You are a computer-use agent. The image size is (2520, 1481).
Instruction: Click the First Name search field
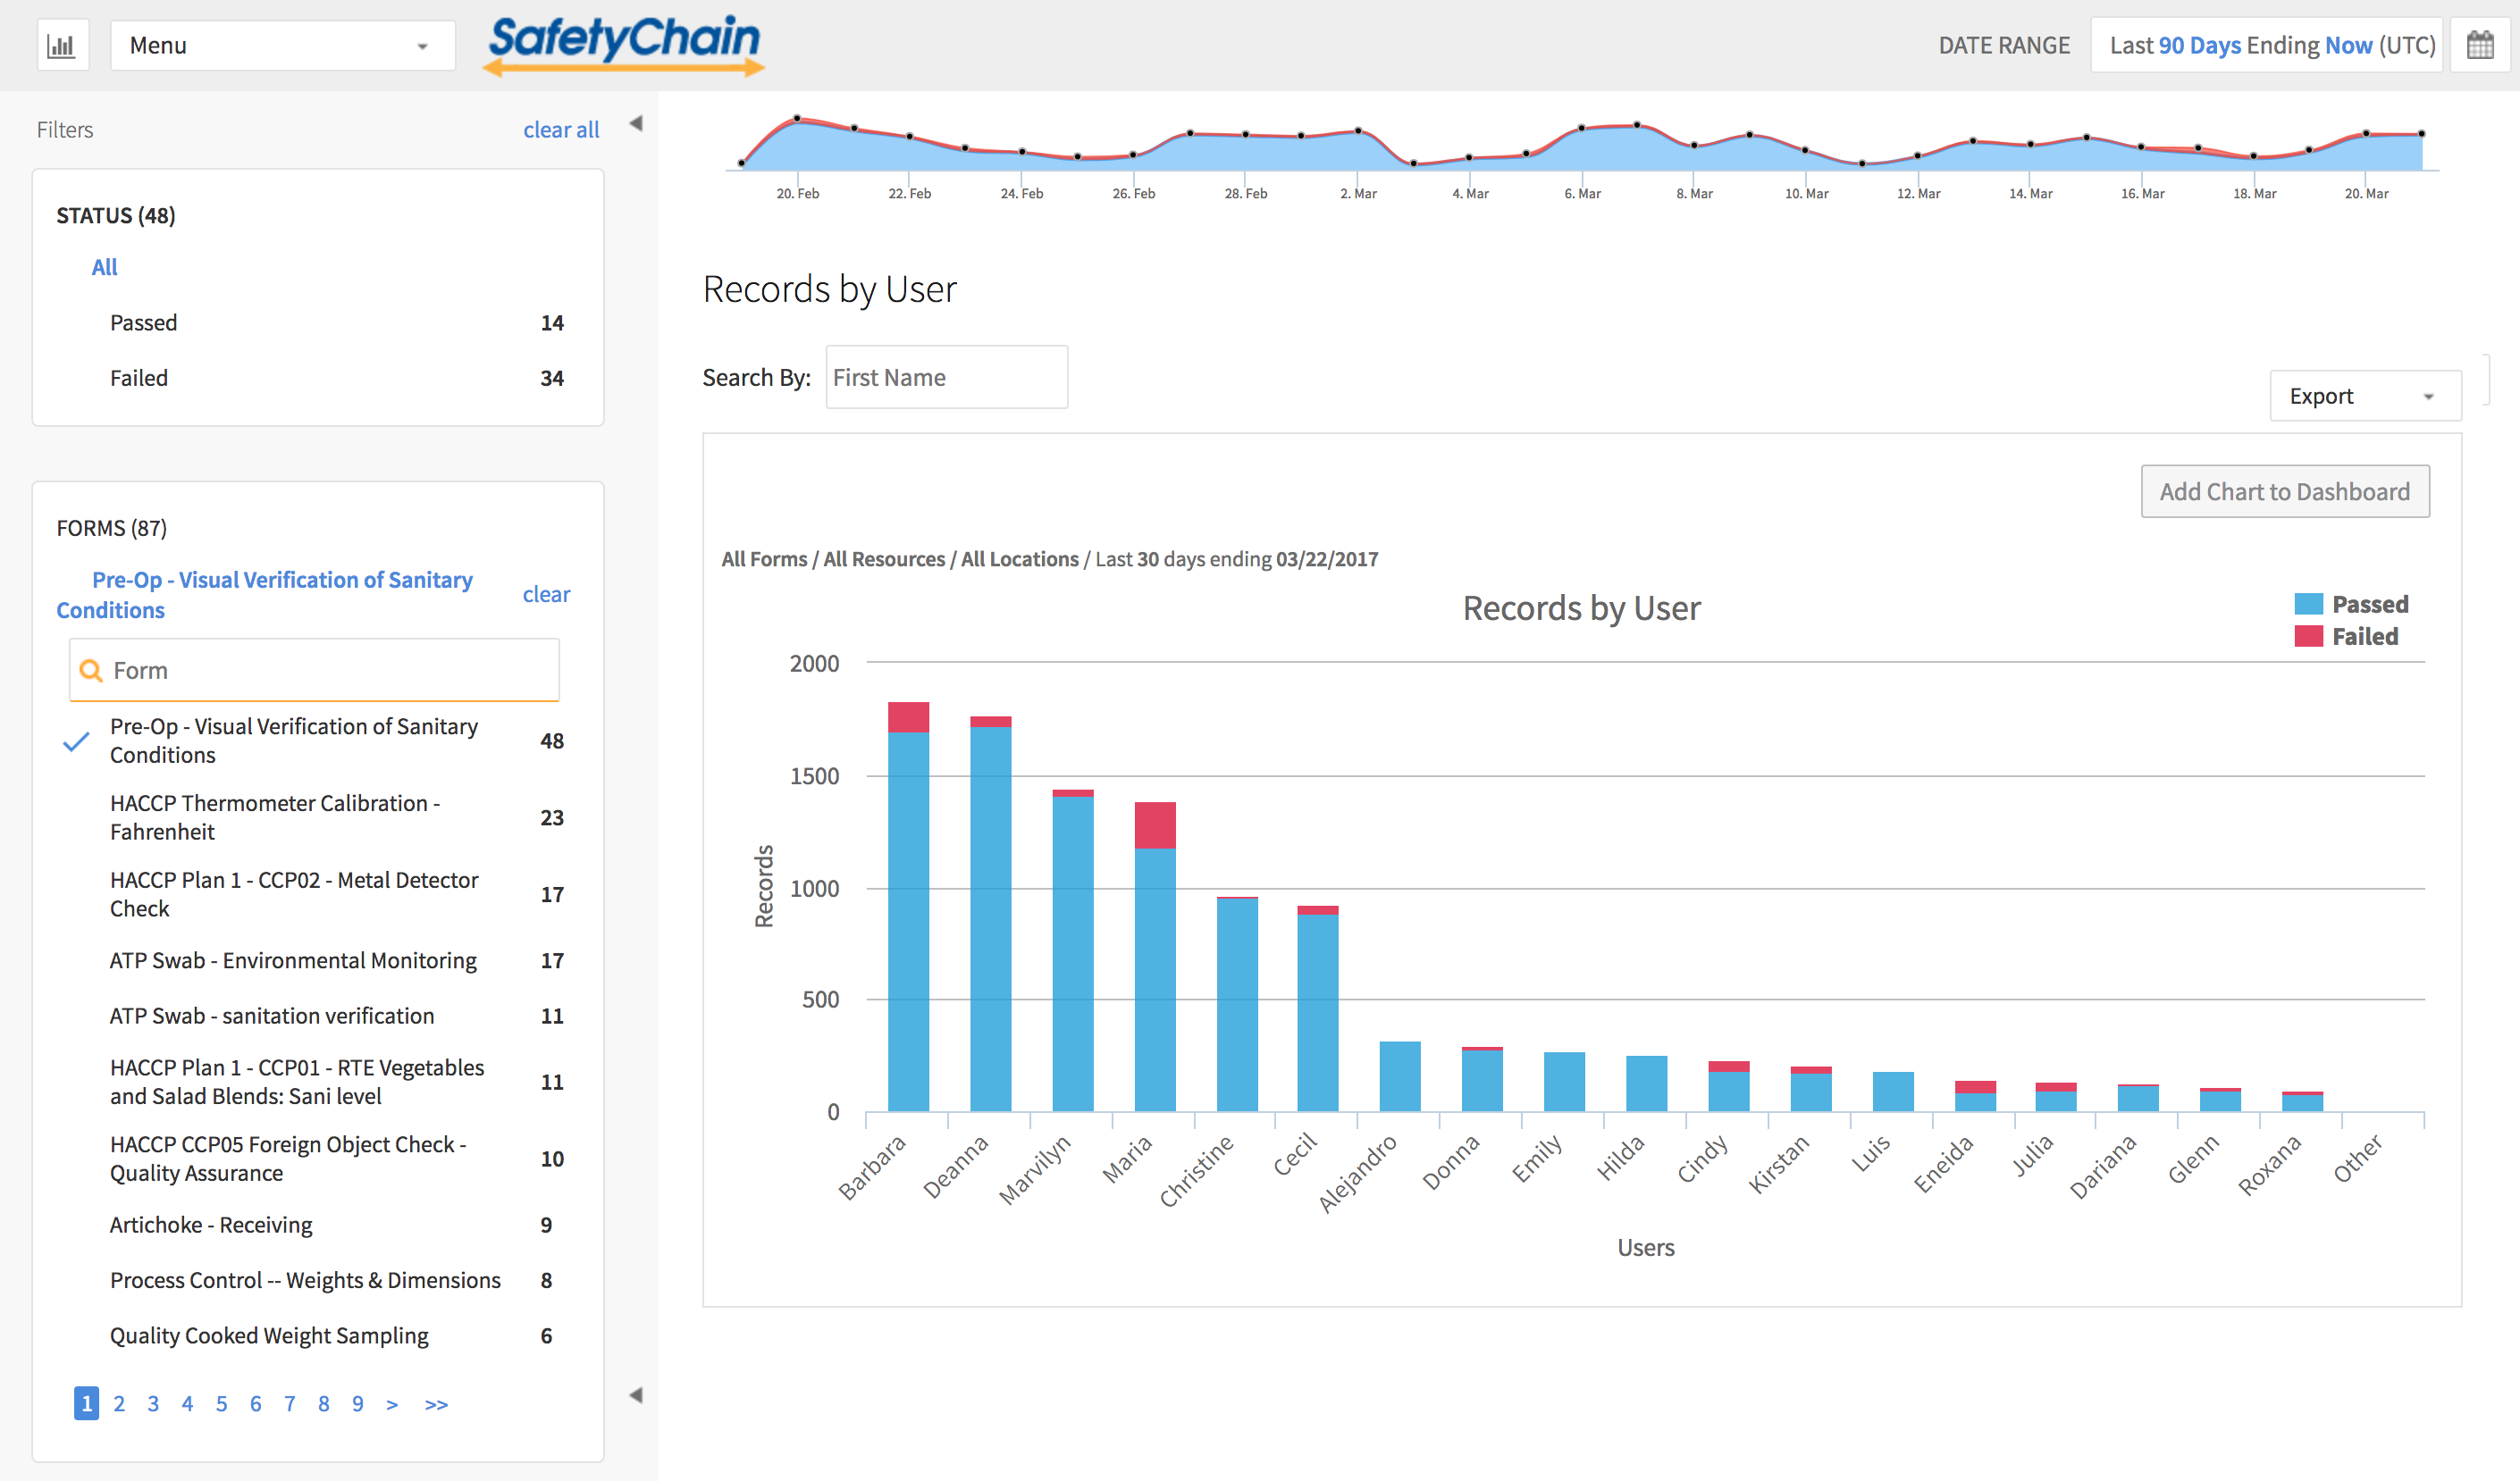(946, 378)
